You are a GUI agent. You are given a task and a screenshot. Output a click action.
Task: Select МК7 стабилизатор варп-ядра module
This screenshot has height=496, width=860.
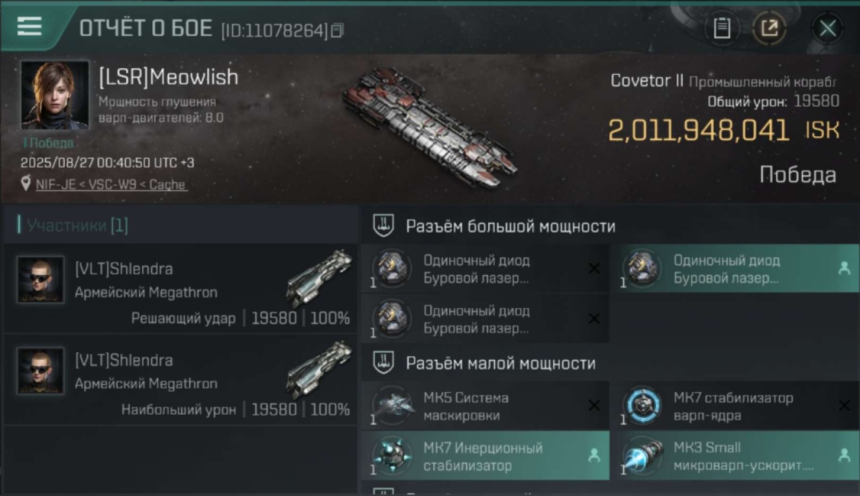pyautogui.click(x=735, y=407)
